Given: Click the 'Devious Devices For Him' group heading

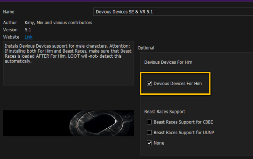Looking at the screenshot, I should [x=168, y=62].
